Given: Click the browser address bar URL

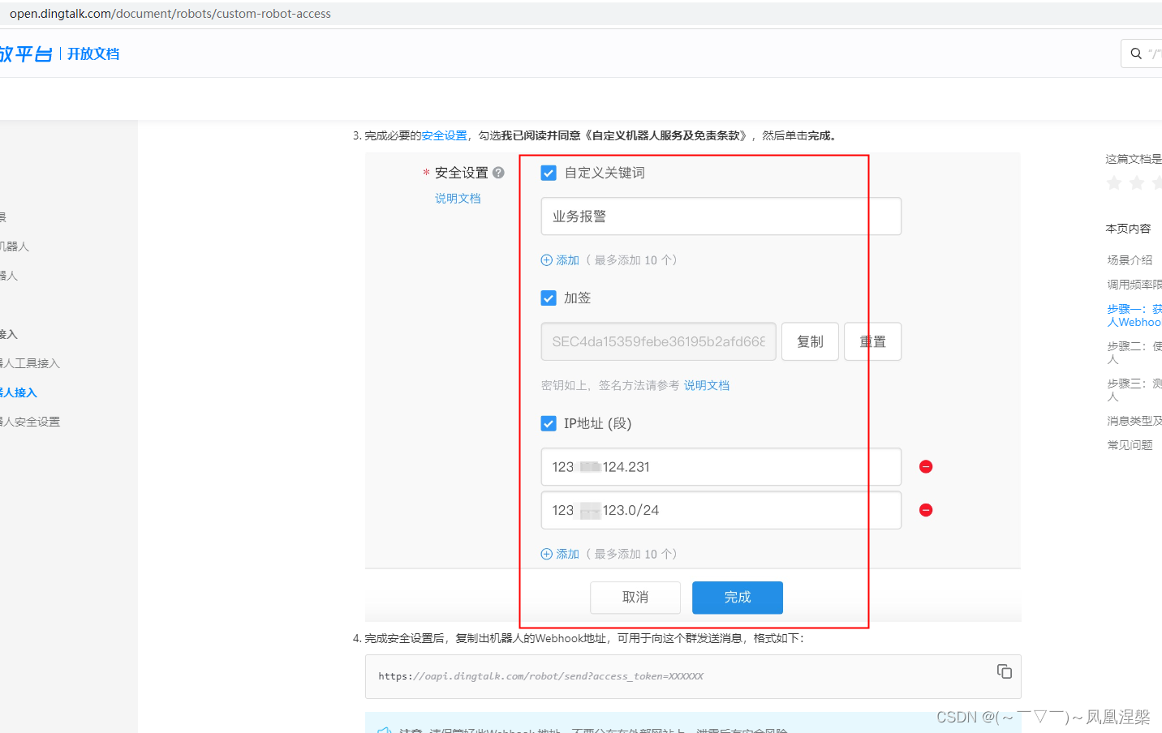Looking at the screenshot, I should [170, 14].
